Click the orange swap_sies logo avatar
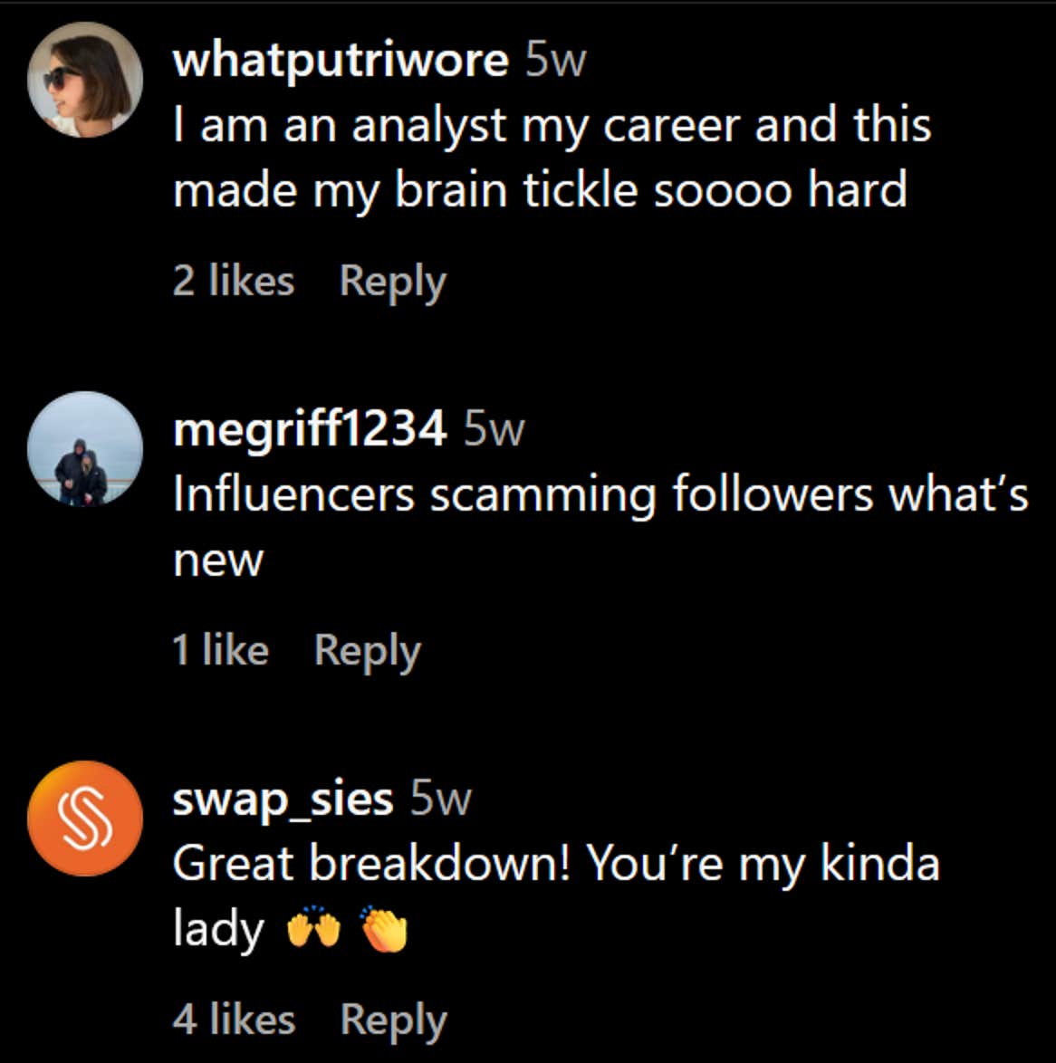 [85, 819]
